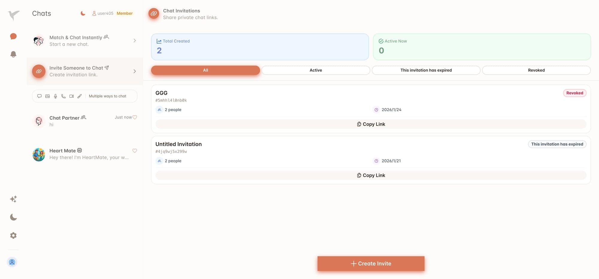This screenshot has height=279, width=599.
Task: Open Invite Someone to Chat via chevron
Action: click(134, 71)
